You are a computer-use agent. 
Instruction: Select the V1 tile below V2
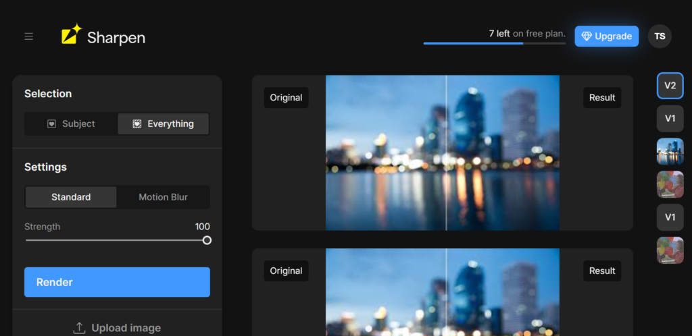point(670,119)
